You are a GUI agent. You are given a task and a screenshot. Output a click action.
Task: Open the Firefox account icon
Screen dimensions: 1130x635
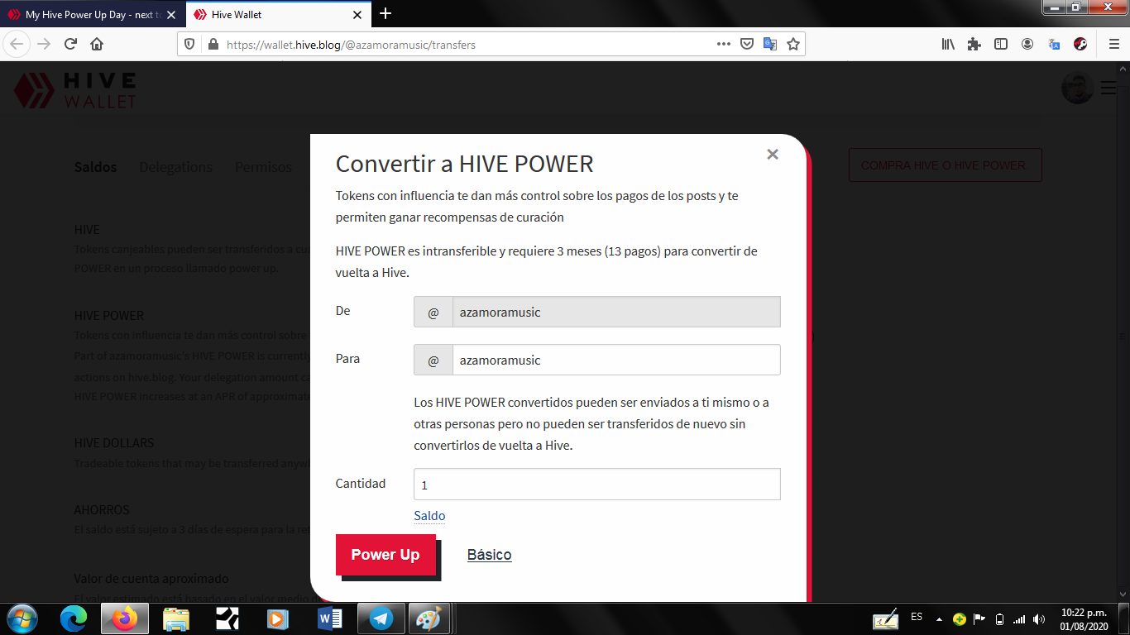coord(1027,44)
